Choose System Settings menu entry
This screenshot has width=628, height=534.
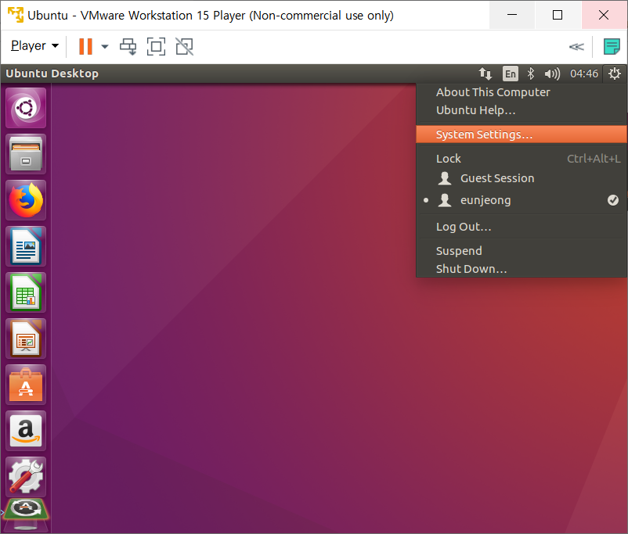[x=522, y=134]
